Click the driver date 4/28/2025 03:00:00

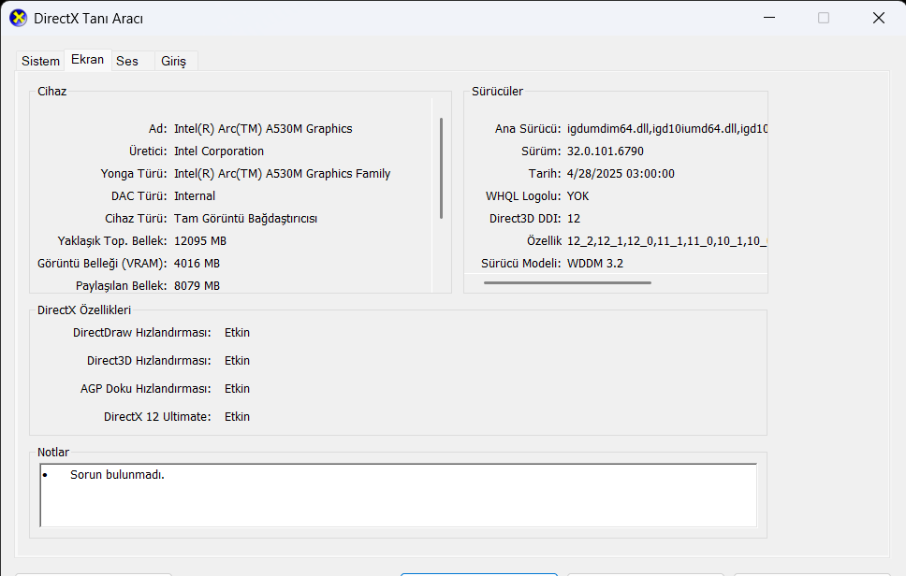(x=621, y=174)
